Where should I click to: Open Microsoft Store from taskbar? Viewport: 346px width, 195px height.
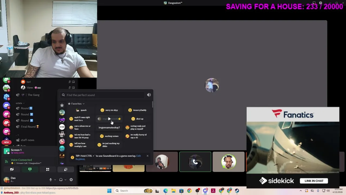[181, 191]
